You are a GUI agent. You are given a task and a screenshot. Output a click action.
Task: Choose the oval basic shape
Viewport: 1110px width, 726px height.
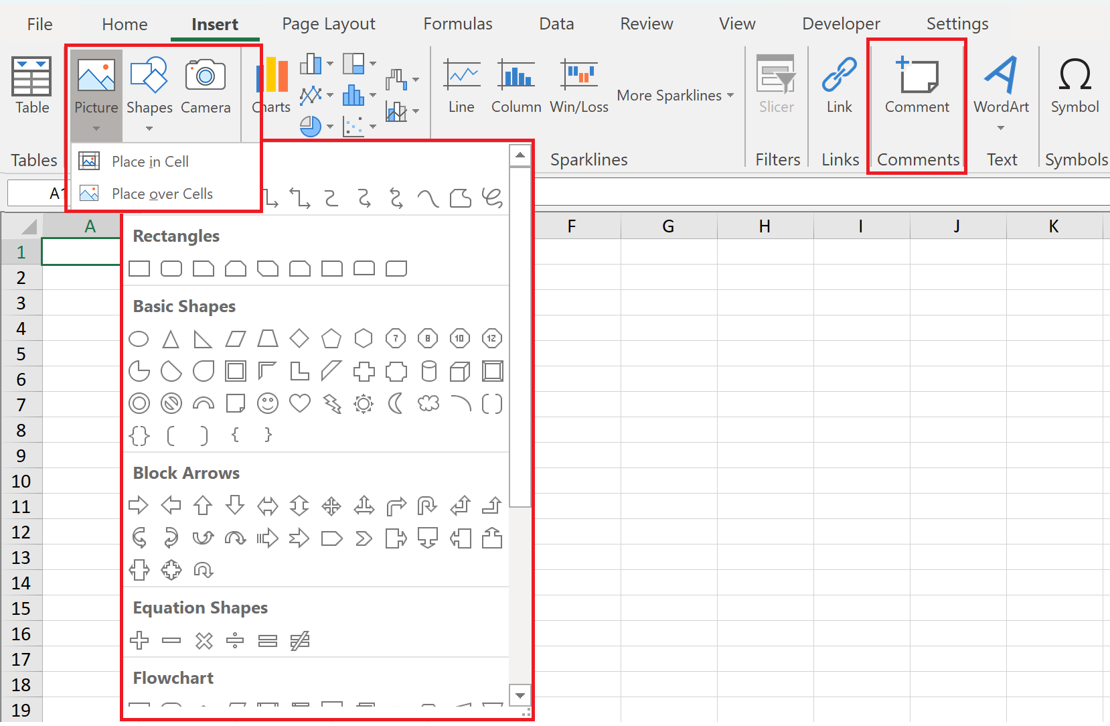point(139,339)
